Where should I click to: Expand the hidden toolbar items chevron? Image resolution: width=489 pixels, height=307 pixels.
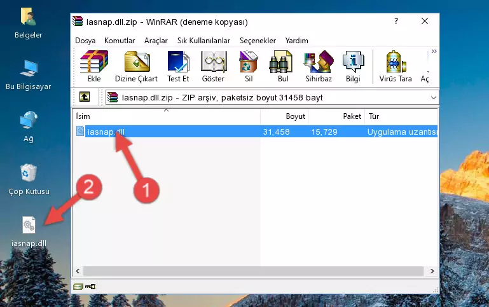(x=434, y=51)
